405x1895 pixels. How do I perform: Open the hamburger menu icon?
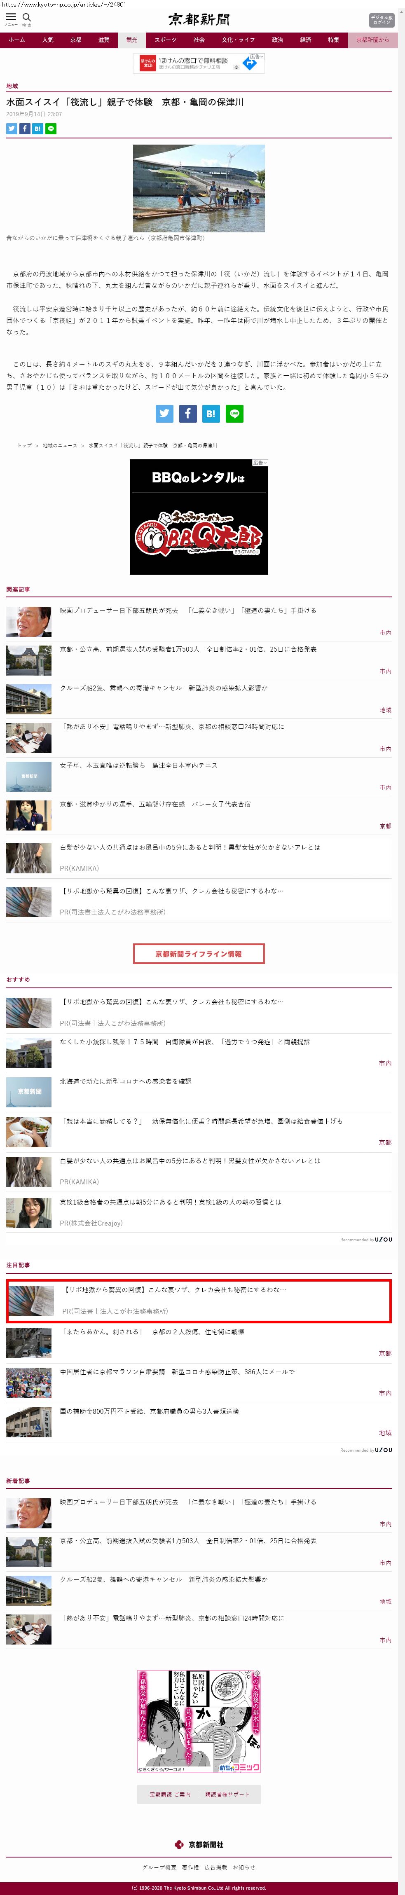click(x=11, y=17)
